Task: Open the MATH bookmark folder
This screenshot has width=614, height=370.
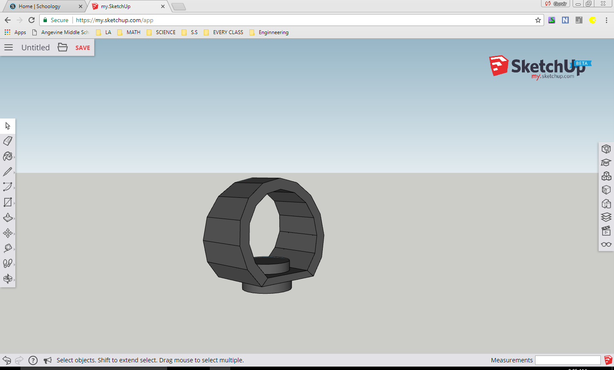Action: (129, 32)
